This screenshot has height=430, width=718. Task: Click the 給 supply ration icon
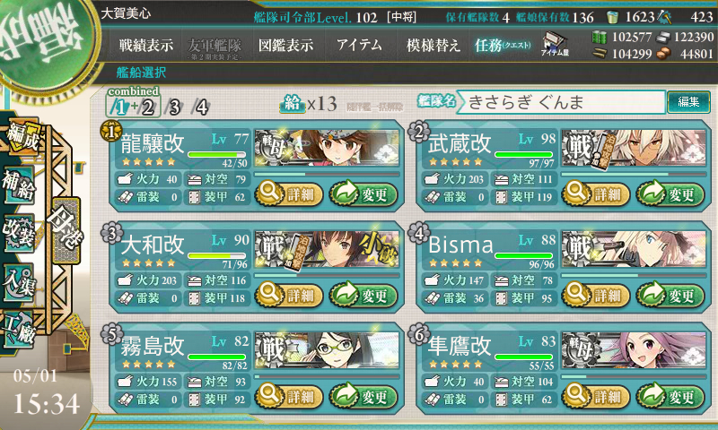(293, 104)
